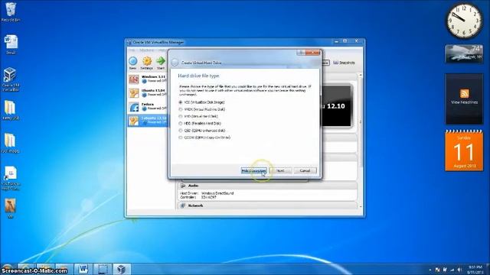Open the File menu in VirtualBox Manager

click(132, 50)
